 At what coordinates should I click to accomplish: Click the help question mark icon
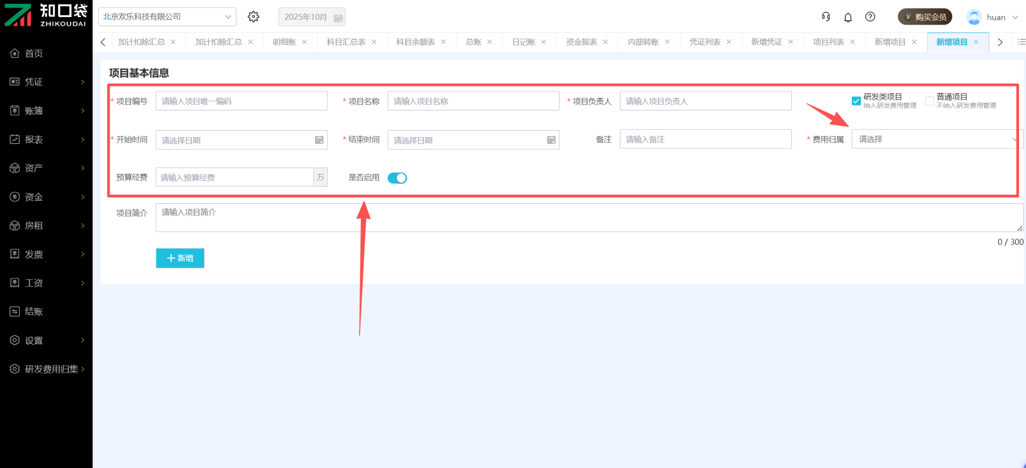pos(870,17)
